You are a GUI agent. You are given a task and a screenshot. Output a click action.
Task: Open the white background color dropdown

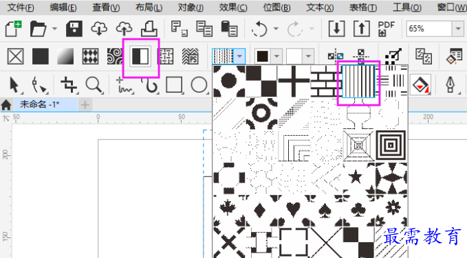coord(308,56)
